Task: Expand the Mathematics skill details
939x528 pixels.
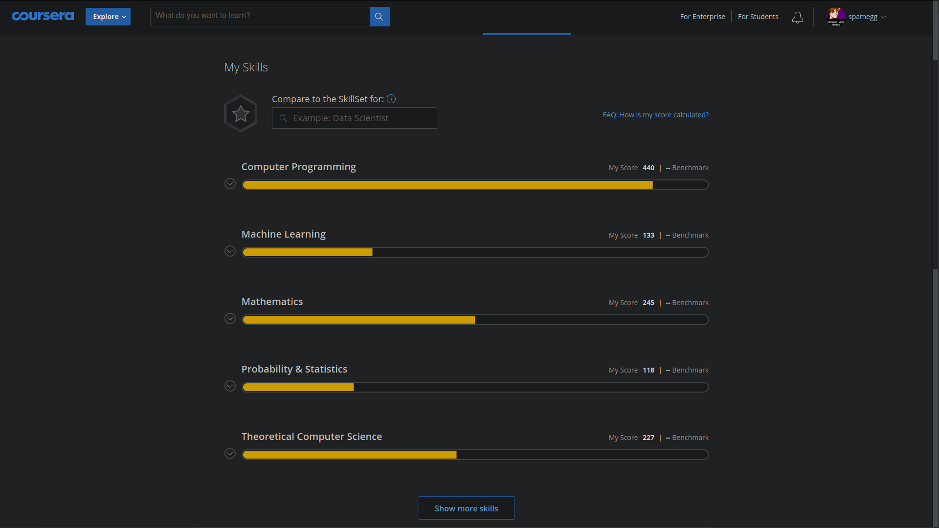Action: pyautogui.click(x=230, y=319)
